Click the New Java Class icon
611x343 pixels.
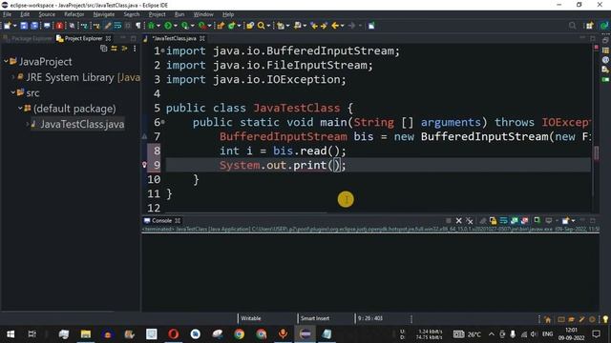click(x=232, y=26)
